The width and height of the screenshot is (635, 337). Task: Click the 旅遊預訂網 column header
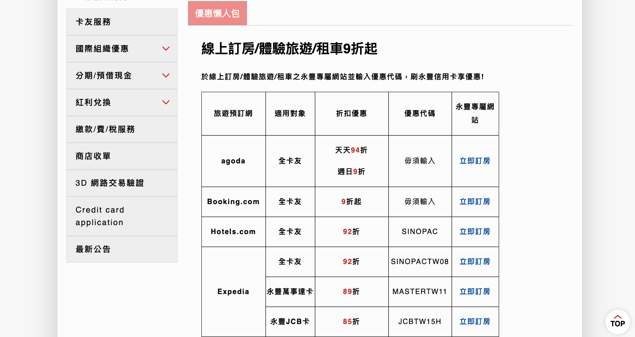pyautogui.click(x=233, y=113)
